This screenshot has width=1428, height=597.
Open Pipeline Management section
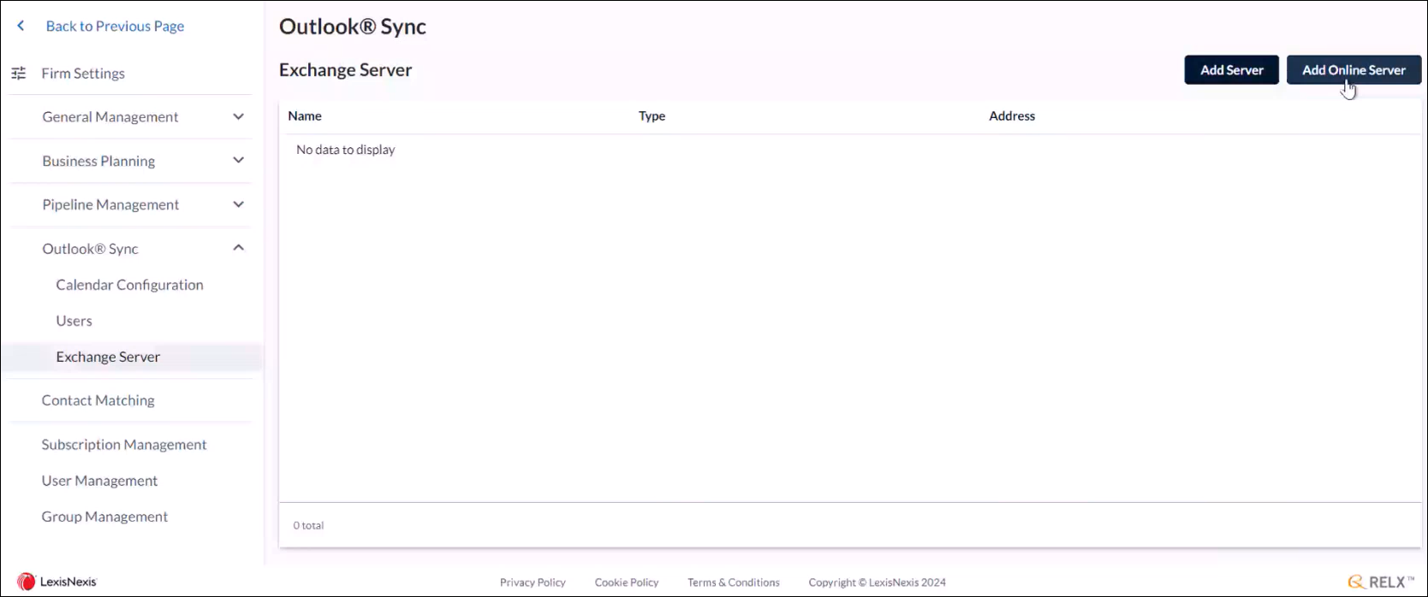pyautogui.click(x=110, y=204)
